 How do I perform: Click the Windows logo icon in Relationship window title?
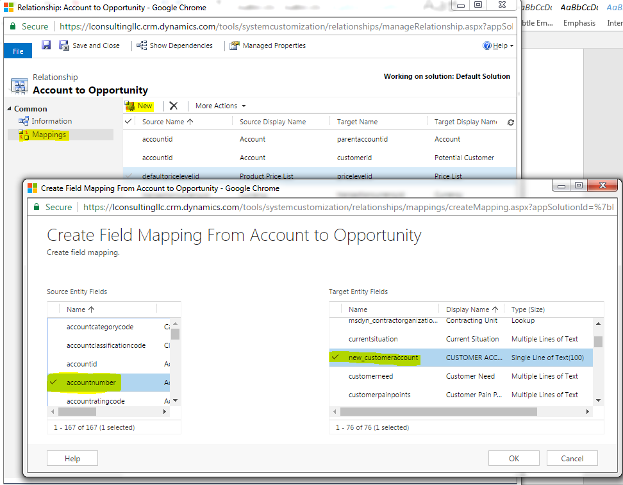click(8, 7)
